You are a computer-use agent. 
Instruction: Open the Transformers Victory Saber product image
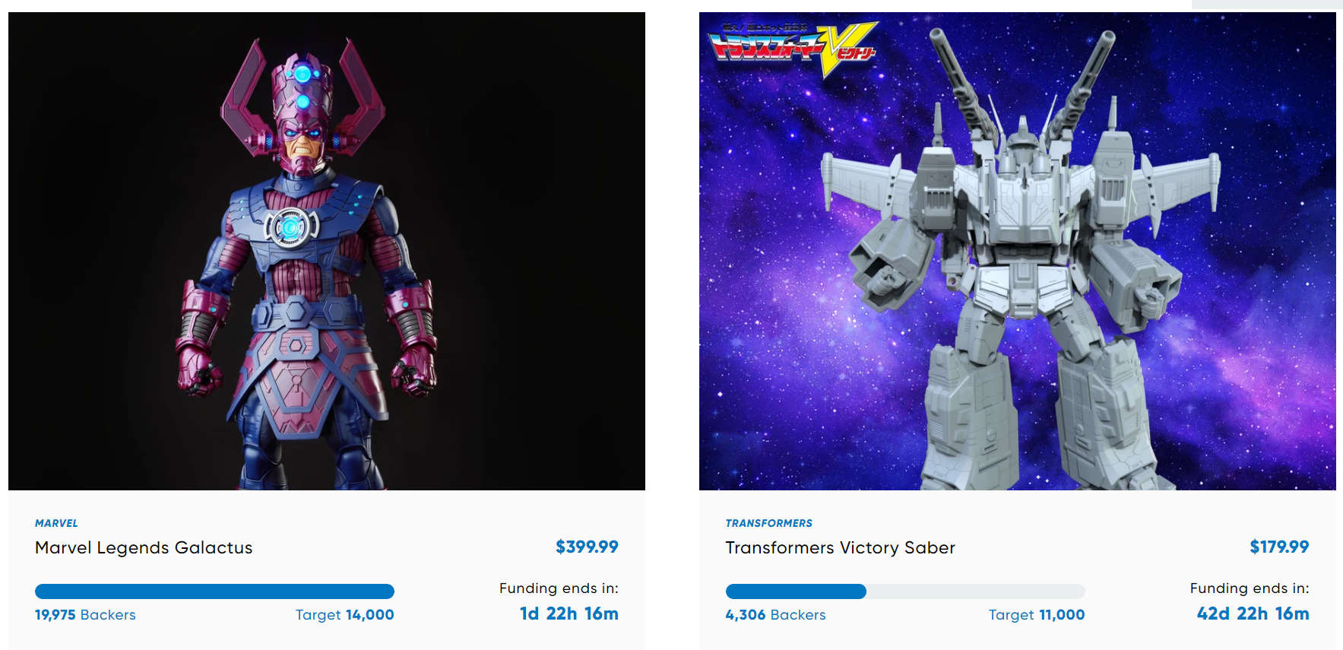[1017, 251]
